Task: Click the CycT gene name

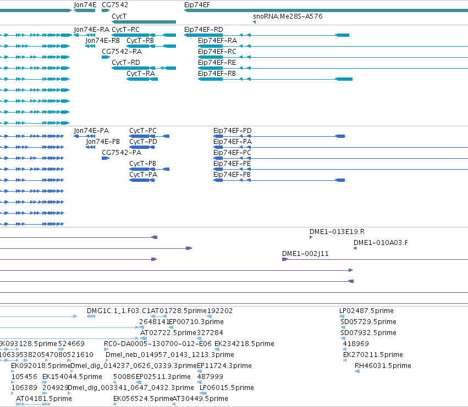Action: point(119,16)
